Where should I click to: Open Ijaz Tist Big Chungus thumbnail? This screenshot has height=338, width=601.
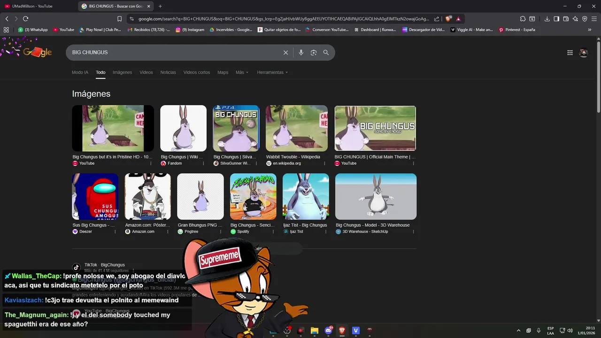306,196
